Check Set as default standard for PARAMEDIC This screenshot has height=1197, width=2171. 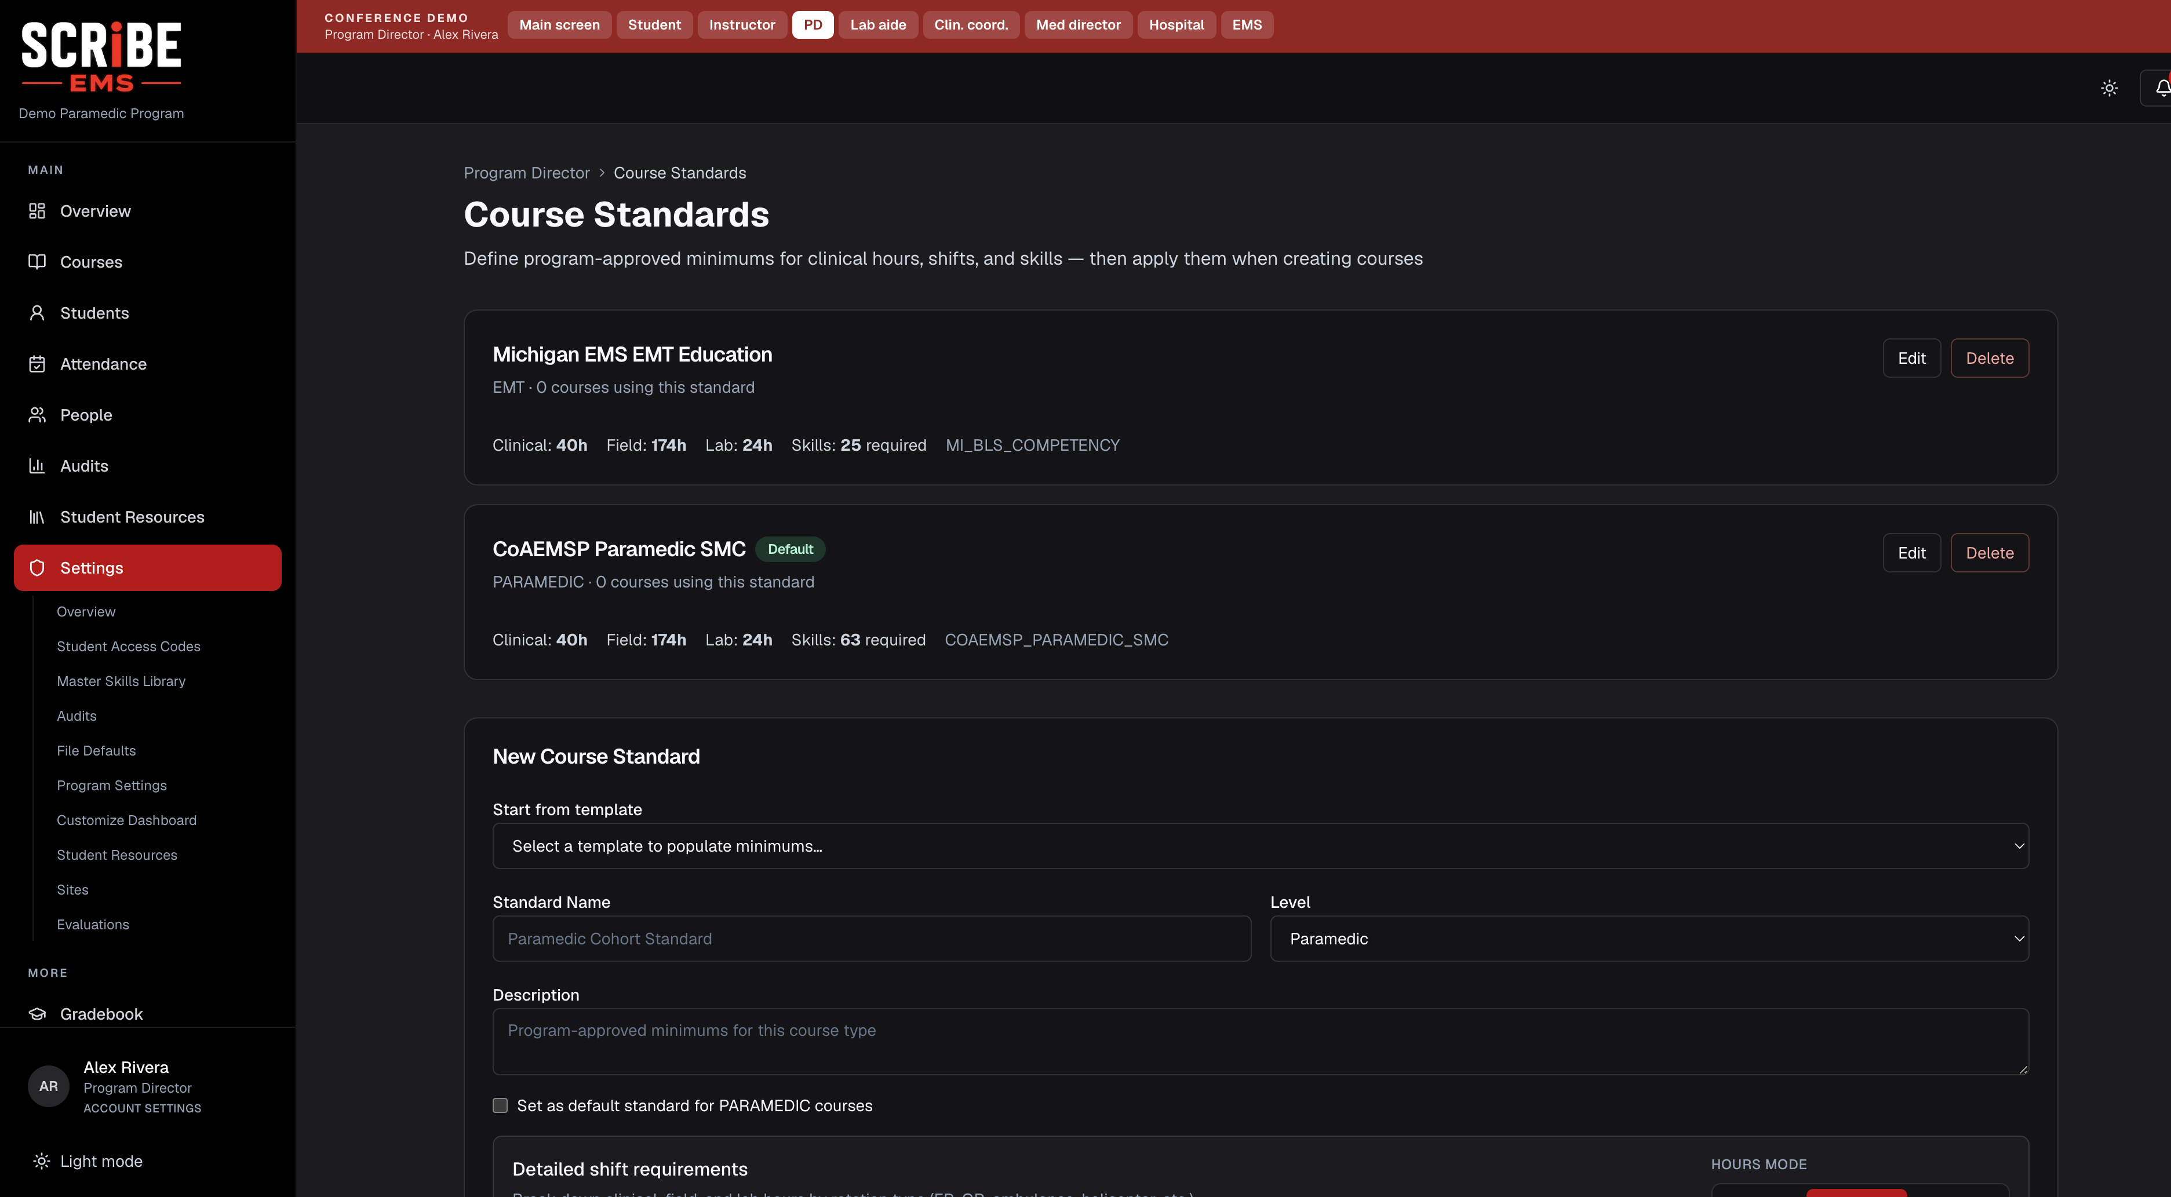500,1105
